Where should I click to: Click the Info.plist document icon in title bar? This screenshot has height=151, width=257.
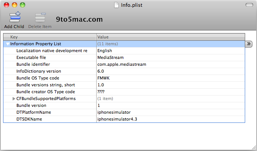coord(116,5)
